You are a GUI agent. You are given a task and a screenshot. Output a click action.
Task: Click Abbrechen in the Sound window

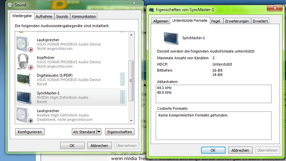coord(99,146)
